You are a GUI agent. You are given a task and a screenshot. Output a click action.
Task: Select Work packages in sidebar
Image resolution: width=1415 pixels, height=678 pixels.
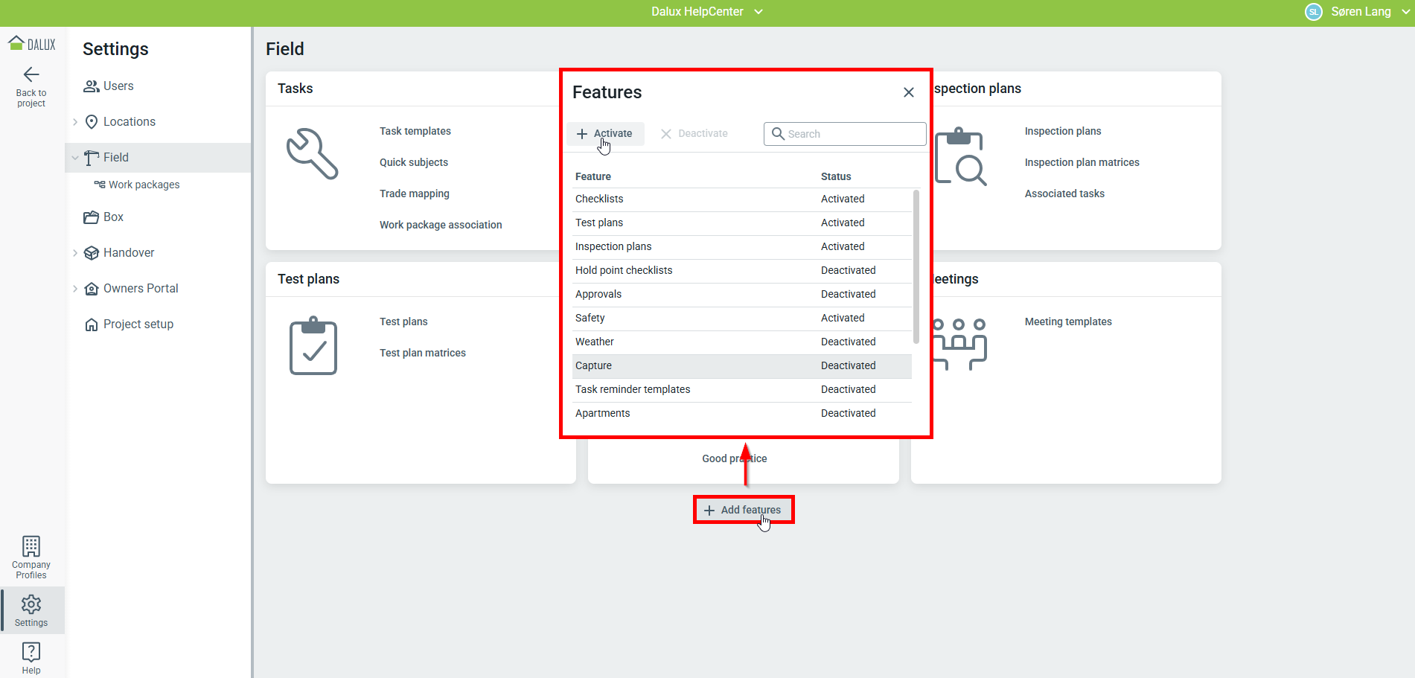144,185
